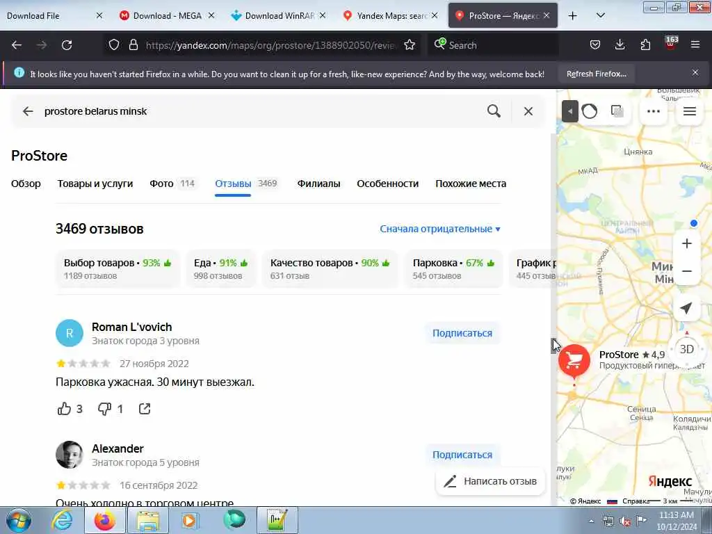Click the padlock site info icon
Viewport: 712px width, 534px height.
pyautogui.click(x=133, y=44)
